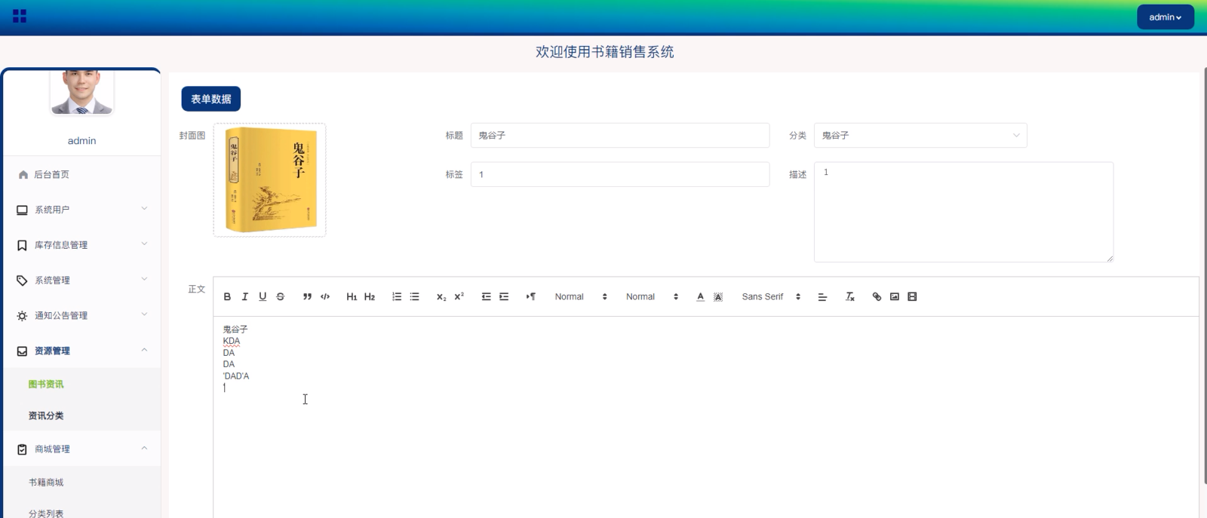Open the text background color picker
The image size is (1207, 518).
(718, 297)
